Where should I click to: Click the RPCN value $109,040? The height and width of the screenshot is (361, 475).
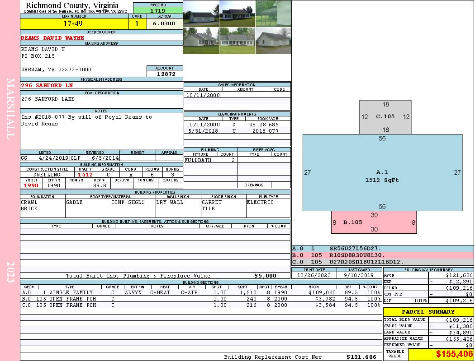click(322, 292)
